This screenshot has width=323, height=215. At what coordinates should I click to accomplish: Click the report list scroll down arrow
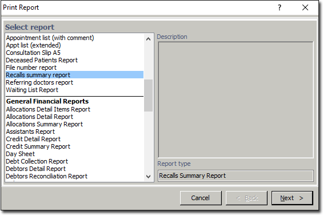pyautogui.click(x=148, y=177)
